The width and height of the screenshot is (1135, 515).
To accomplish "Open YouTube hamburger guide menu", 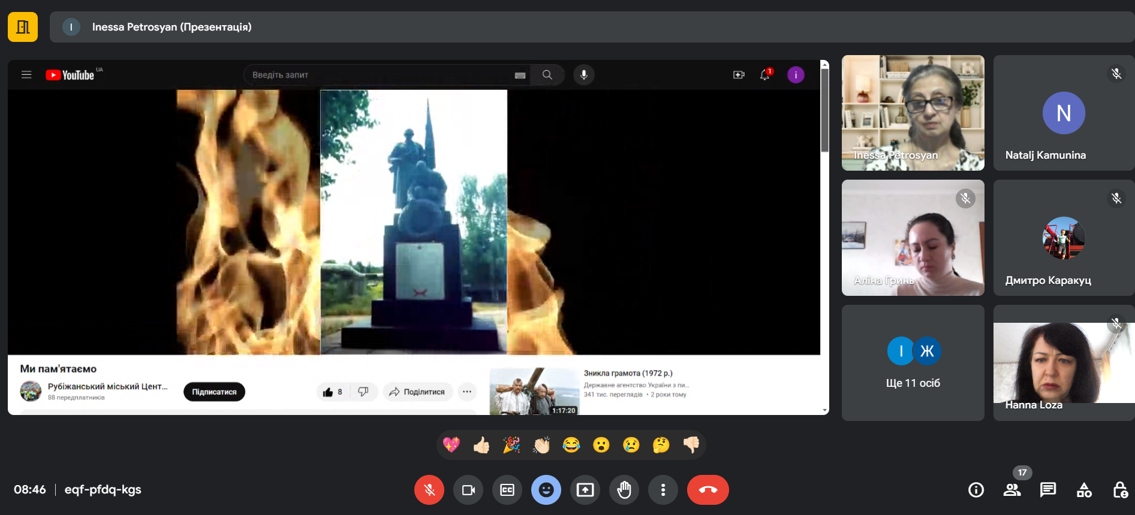I will pyautogui.click(x=26, y=75).
